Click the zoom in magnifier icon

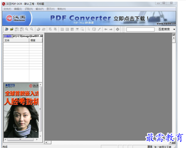tap(27, 29)
